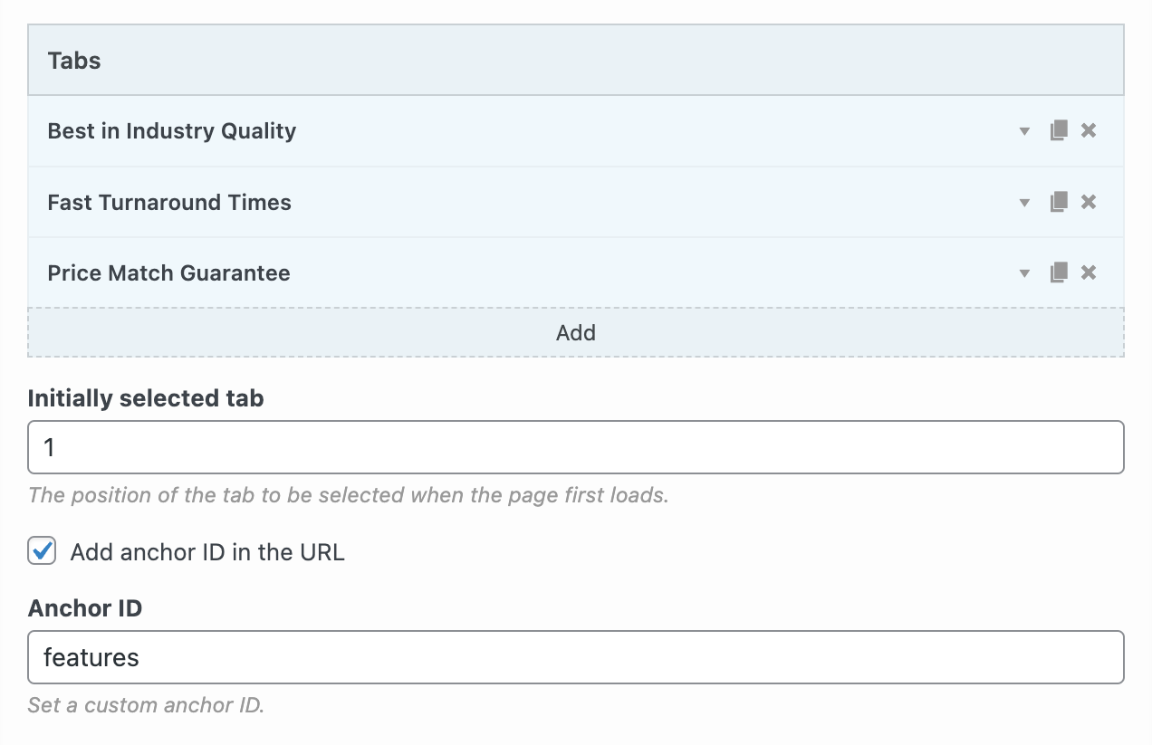Image resolution: width=1152 pixels, height=745 pixels.
Task: Click the Add button to add a tab
Action: pyautogui.click(x=576, y=332)
